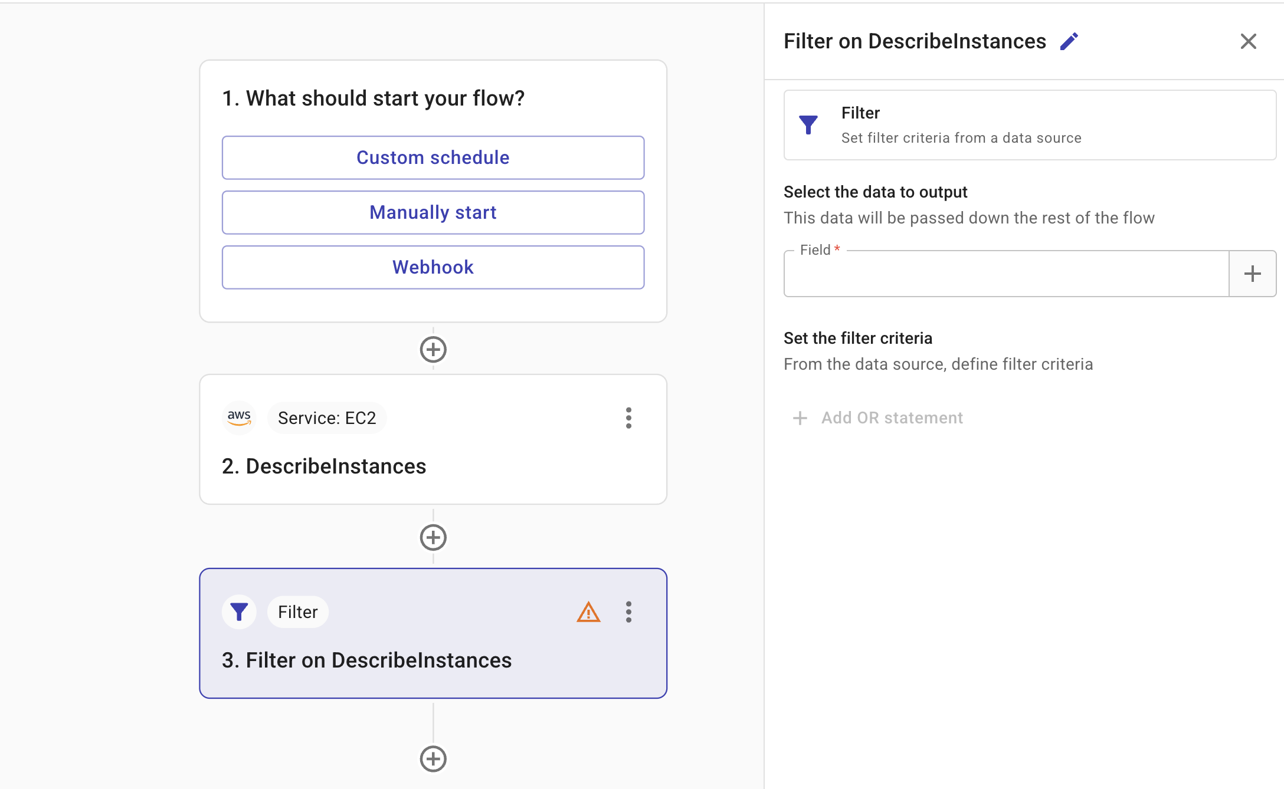Viewport: 1284px width, 789px height.
Task: Click the AWS logo on DescribeInstances card
Action: 239,418
